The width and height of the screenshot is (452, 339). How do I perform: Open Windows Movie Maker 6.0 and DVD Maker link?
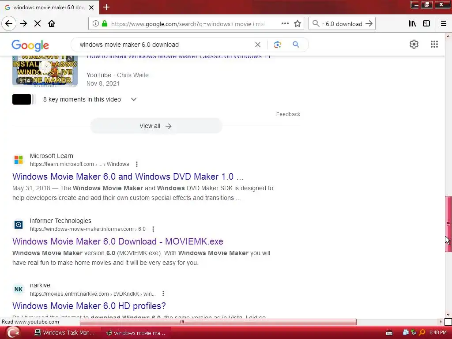coord(128,177)
